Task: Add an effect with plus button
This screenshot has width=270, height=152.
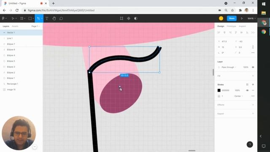Action: 253,105
